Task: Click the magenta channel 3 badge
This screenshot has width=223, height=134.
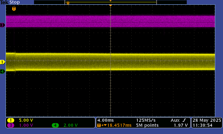Action: 11,125
